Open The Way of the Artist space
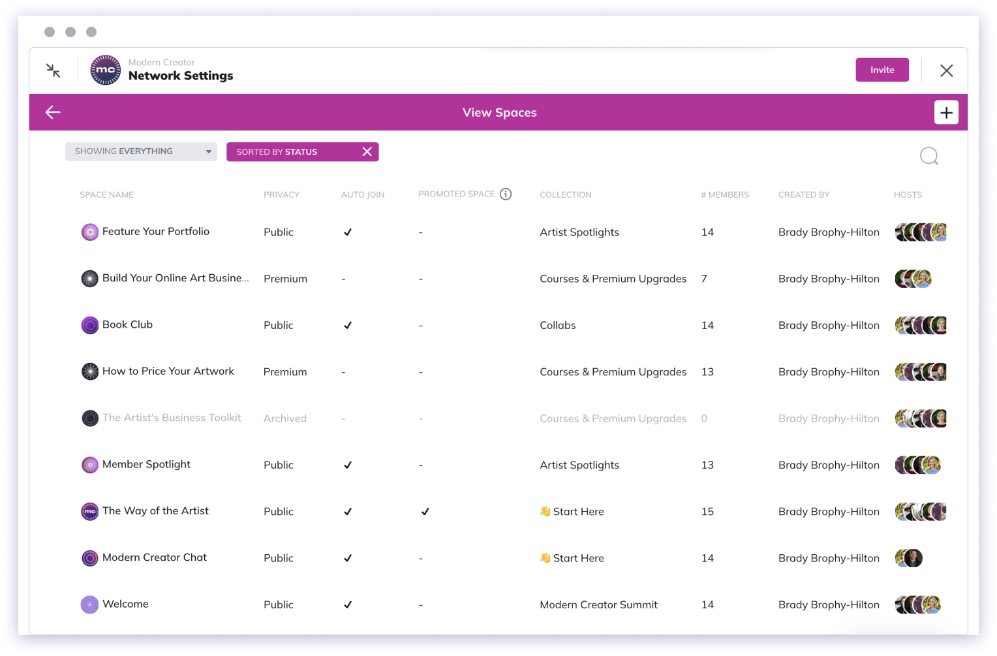The width and height of the screenshot is (997, 656). pos(155,510)
